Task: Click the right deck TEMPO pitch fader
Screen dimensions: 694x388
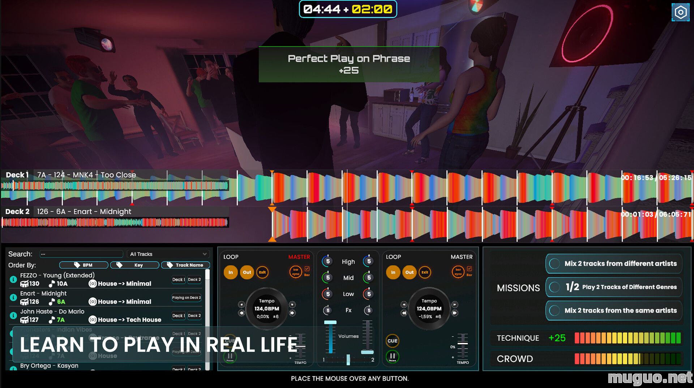Action: pyautogui.click(x=463, y=343)
